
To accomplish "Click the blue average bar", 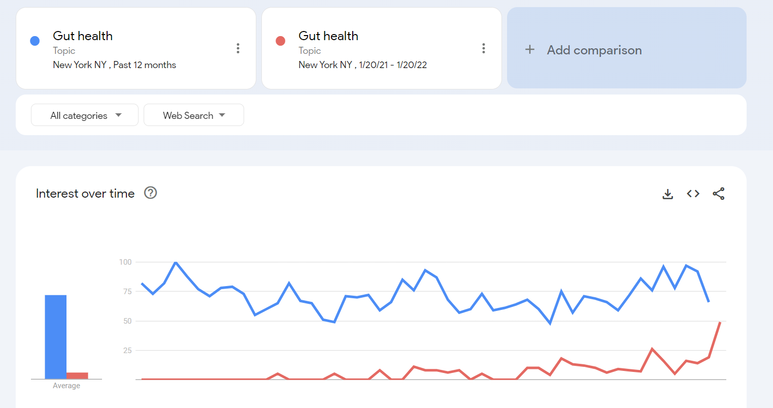I will pyautogui.click(x=55, y=337).
